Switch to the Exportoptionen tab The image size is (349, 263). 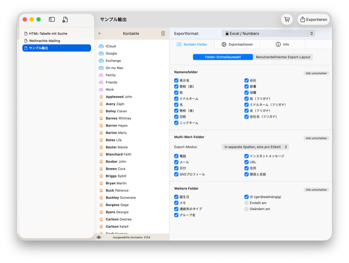(237, 45)
